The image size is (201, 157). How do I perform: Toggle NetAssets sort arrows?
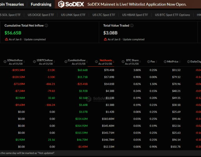pos(113,62)
